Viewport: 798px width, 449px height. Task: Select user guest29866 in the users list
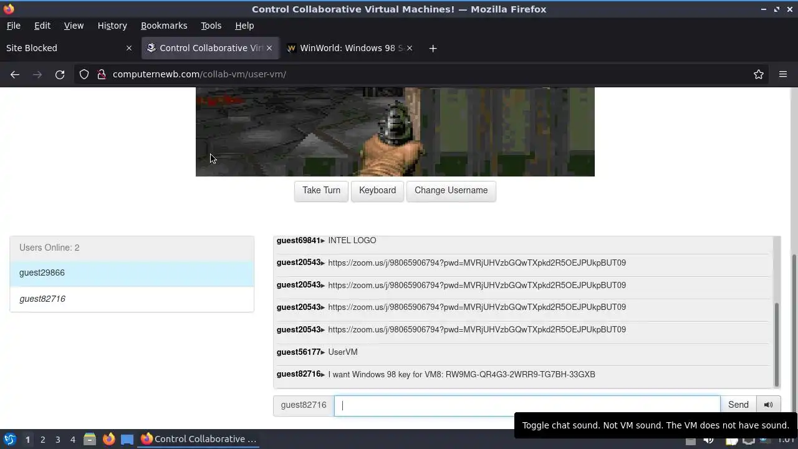[x=132, y=273]
